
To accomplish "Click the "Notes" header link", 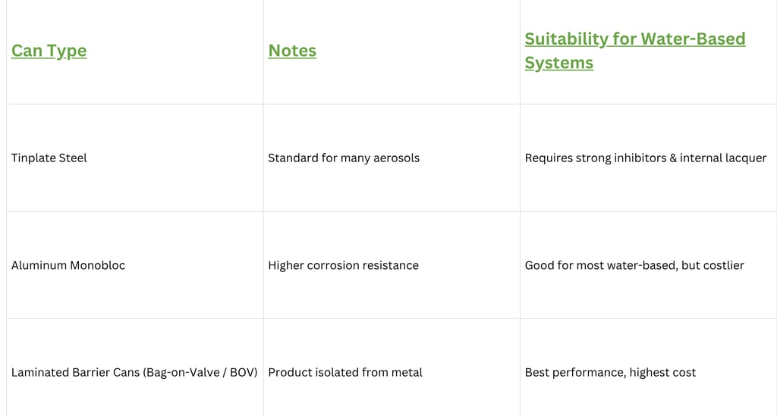I will click(292, 51).
